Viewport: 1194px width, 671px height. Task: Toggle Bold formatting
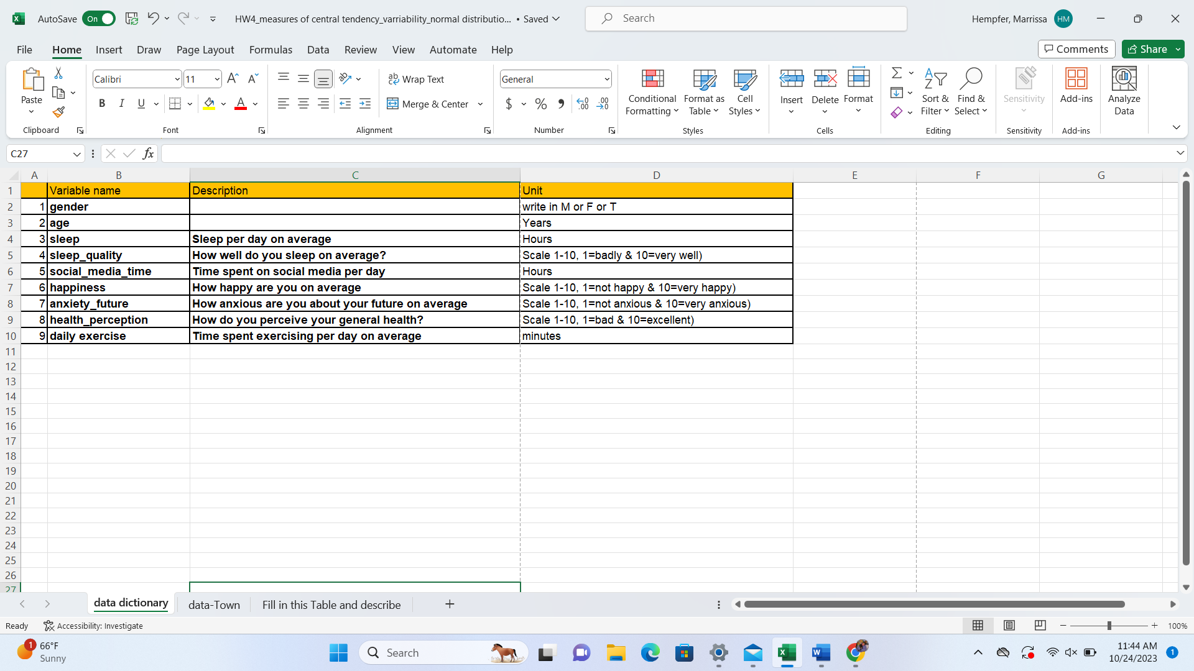(x=102, y=104)
